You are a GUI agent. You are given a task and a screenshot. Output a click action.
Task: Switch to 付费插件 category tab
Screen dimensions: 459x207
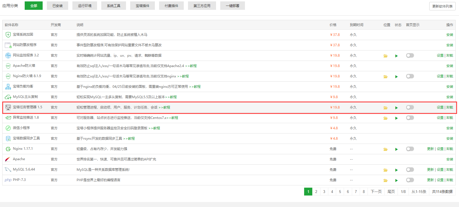point(171,6)
